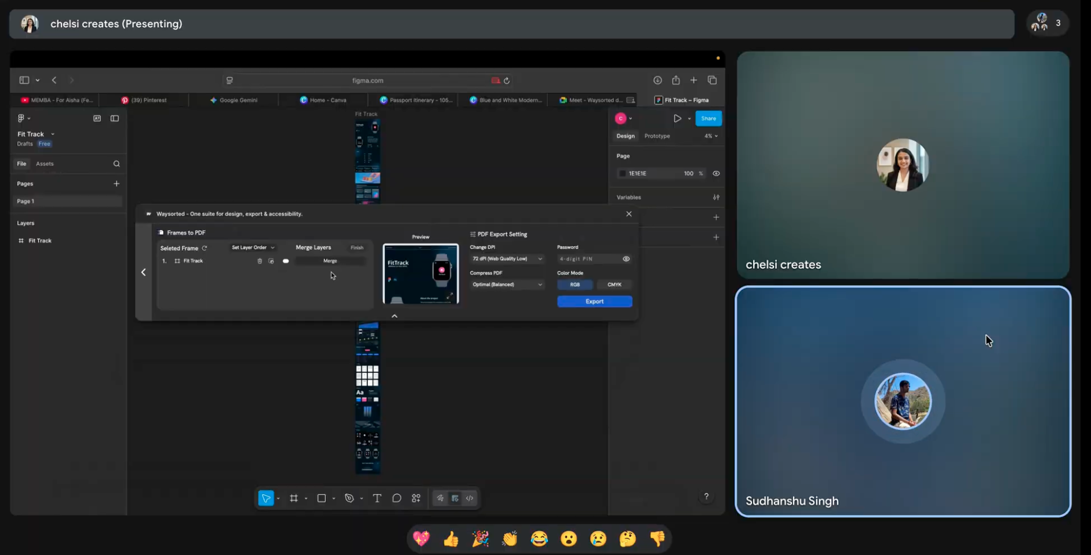
Task: Show the password with eye icon
Action: pos(626,259)
